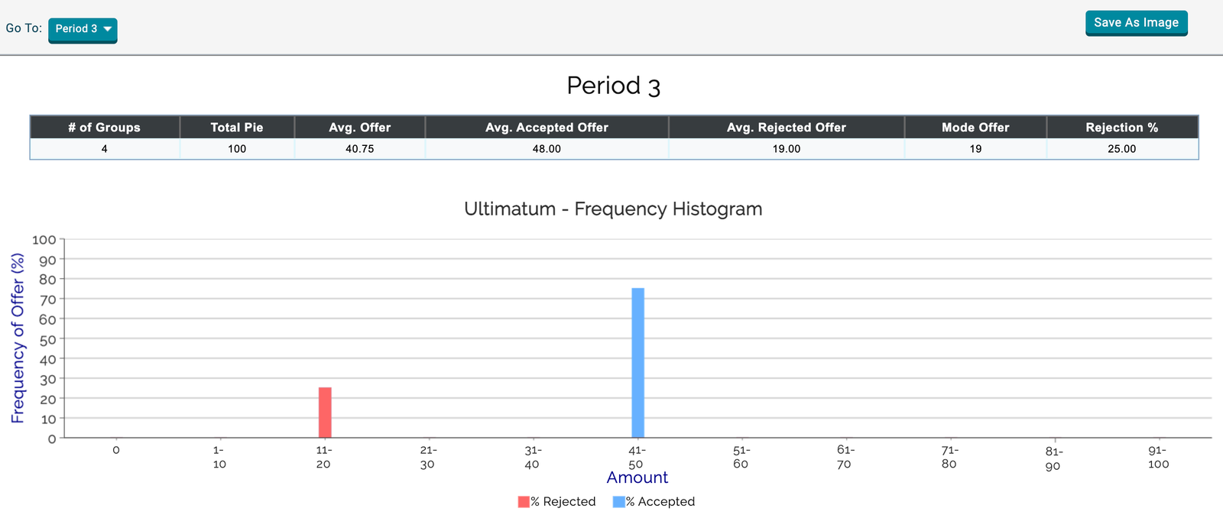Image resolution: width=1223 pixels, height=518 pixels.
Task: Click the 40.75 average offer value
Action: [x=360, y=149]
